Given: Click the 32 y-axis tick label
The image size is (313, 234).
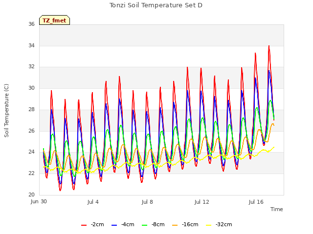Looking at the screenshot, I should coord(31,67).
